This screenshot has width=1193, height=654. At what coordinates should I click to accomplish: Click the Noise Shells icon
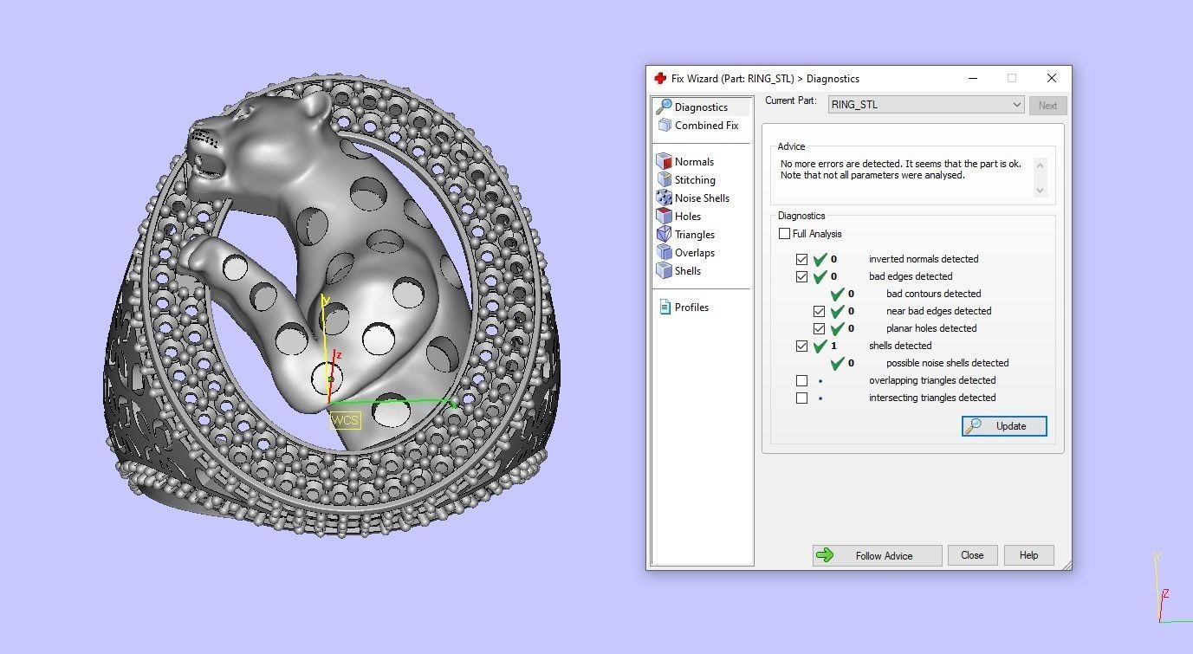(665, 197)
